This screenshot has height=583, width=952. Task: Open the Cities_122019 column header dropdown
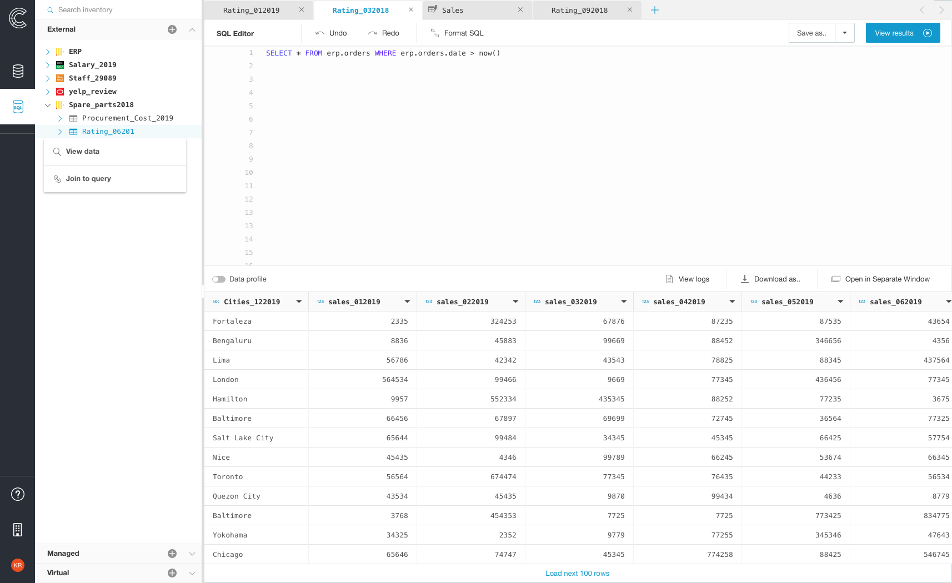(299, 301)
